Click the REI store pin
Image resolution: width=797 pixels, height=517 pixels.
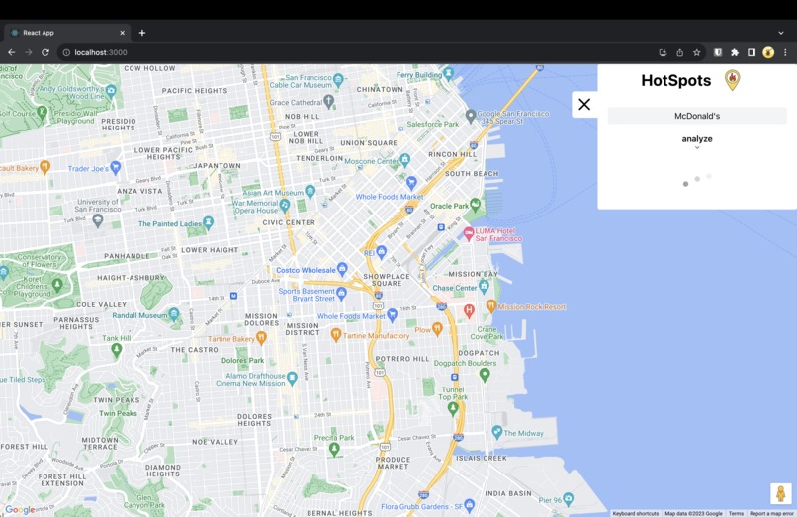[382, 252]
